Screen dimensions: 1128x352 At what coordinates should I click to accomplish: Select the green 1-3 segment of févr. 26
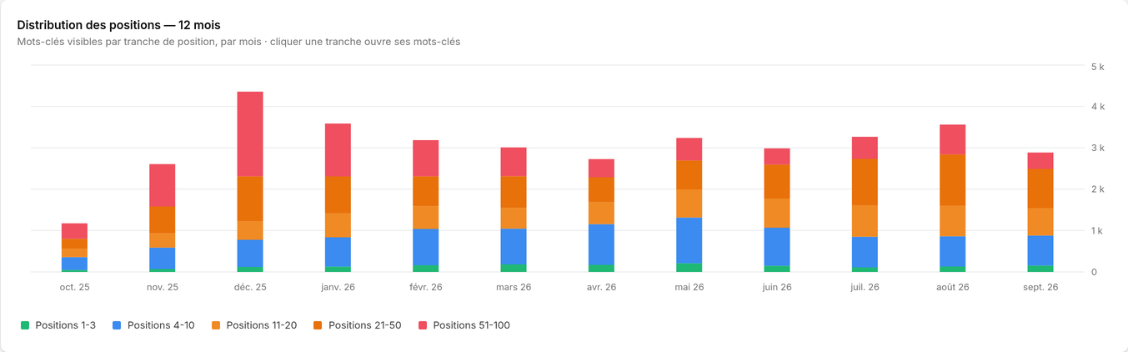tap(426, 269)
